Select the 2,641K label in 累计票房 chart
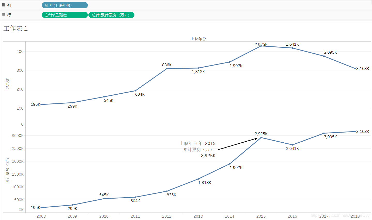Viewport: 372px width, 220px height. click(292, 149)
